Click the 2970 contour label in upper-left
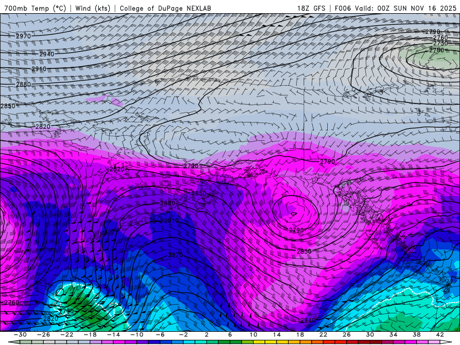Viewport: 460px width, 345px height. click(x=24, y=36)
